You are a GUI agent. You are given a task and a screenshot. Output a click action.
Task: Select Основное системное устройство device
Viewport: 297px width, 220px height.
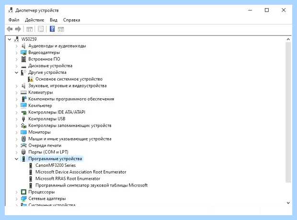69,79
